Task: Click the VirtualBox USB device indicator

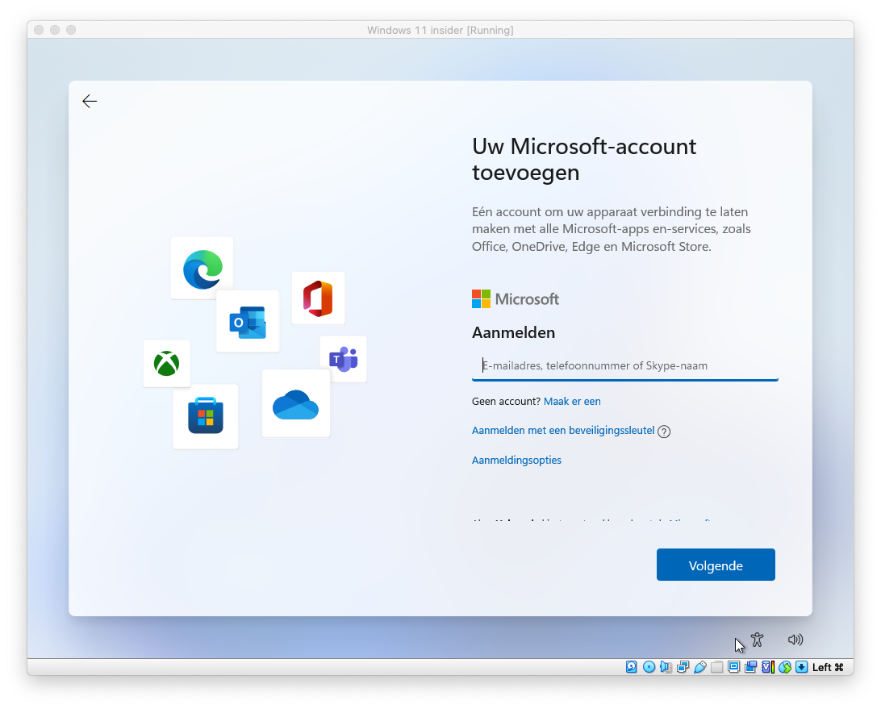Action: click(699, 667)
